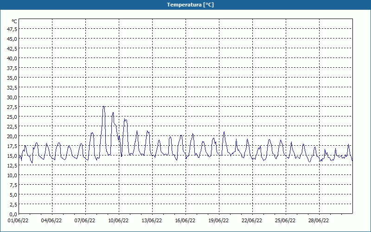371x232 pixels.
Task: Click the 19/06/22 date label
Action: (x=218, y=221)
